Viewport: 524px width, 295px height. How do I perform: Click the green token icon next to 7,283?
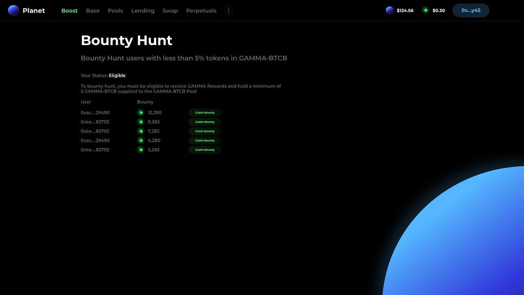pos(141,132)
